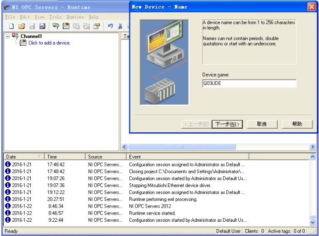Click the NI OPC Servers title bar icon
Image resolution: width=319 pixels, height=236 pixels.
click(7, 7)
